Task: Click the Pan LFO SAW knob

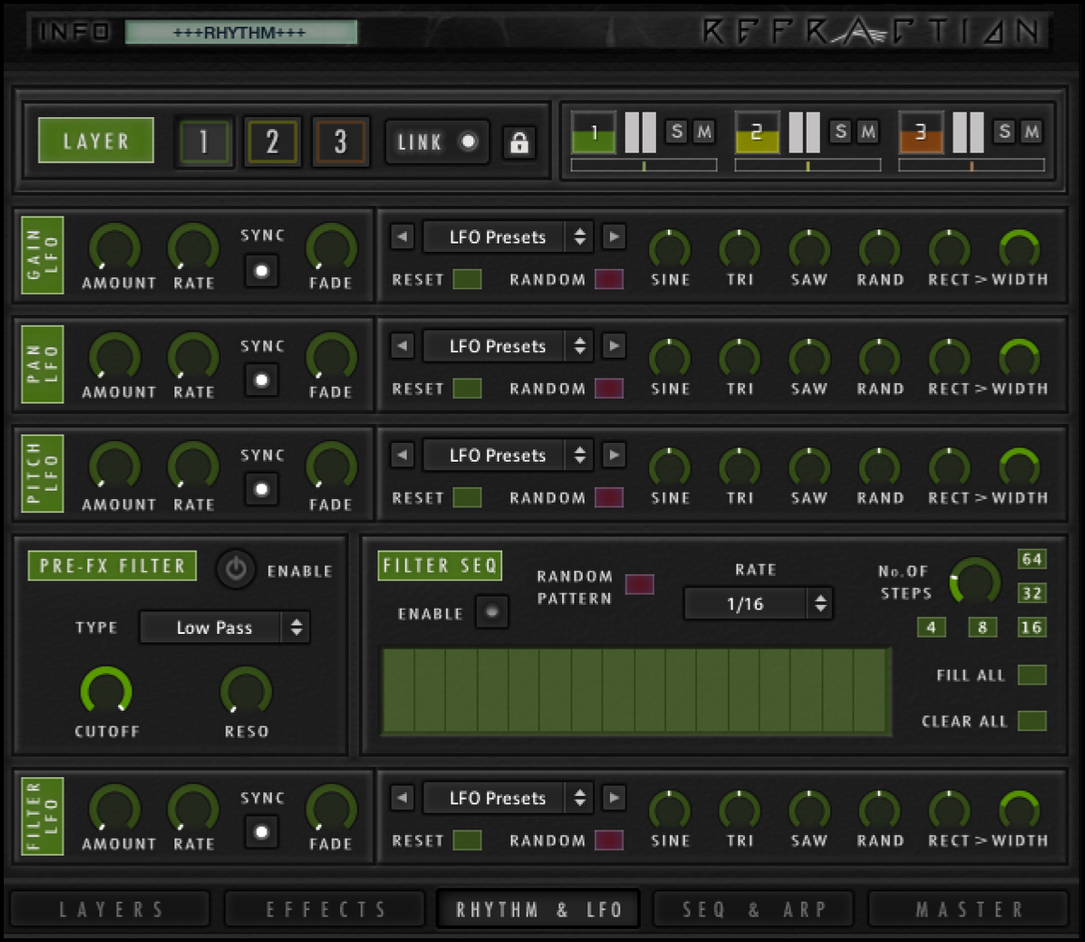Action: pyautogui.click(x=810, y=359)
